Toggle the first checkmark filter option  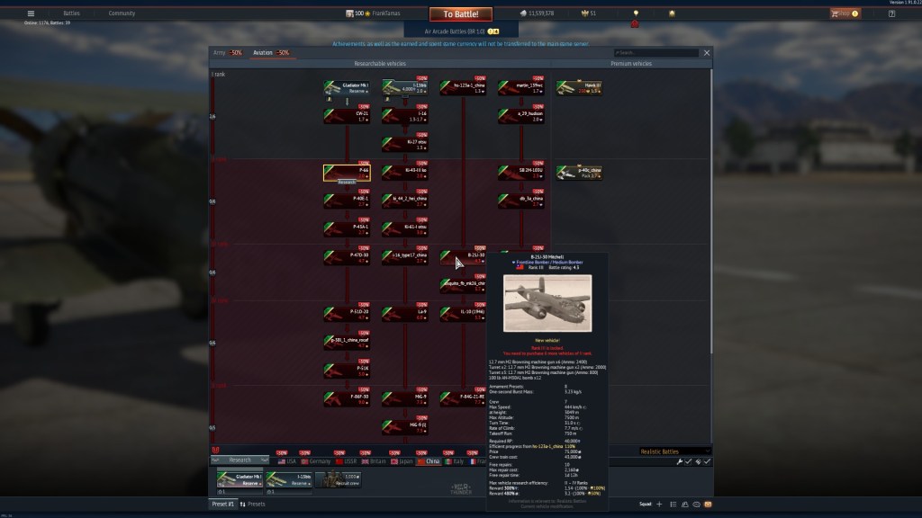click(688, 461)
